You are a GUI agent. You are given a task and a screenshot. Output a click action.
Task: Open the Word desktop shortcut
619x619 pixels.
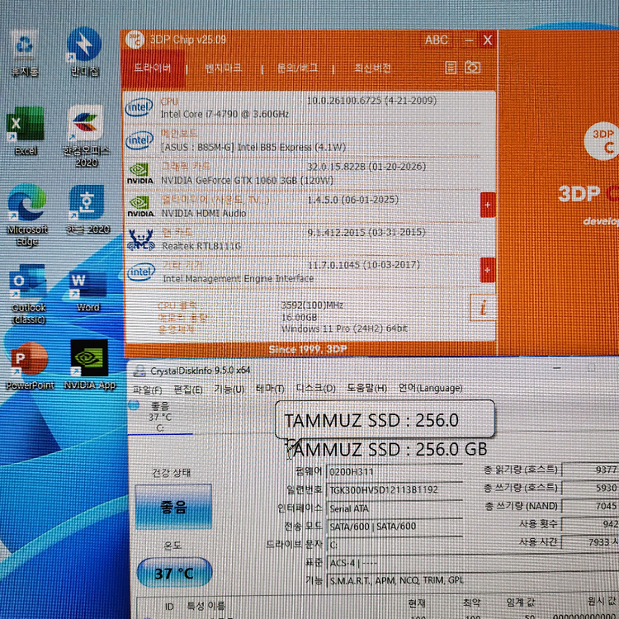tap(87, 291)
